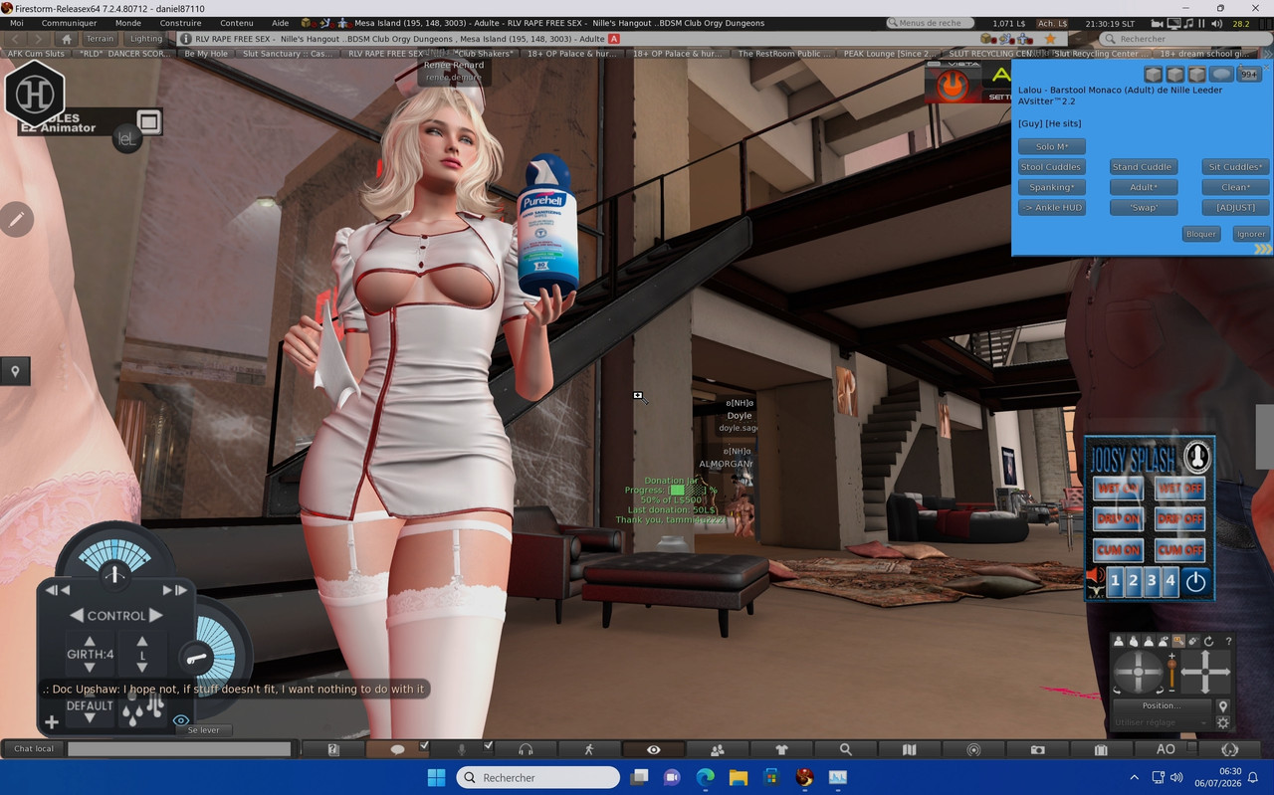Screen dimensions: 1274x795
Task: Click the Stand Cuddle dialog button
Action: click(1143, 167)
